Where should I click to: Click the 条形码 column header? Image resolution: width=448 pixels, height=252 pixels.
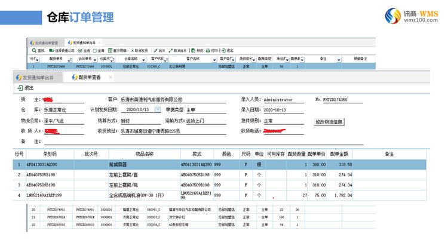point(50,154)
